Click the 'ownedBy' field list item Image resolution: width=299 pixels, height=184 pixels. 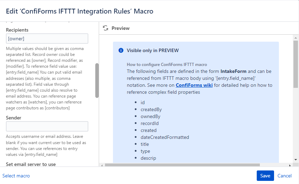pyautogui.click(x=150, y=117)
